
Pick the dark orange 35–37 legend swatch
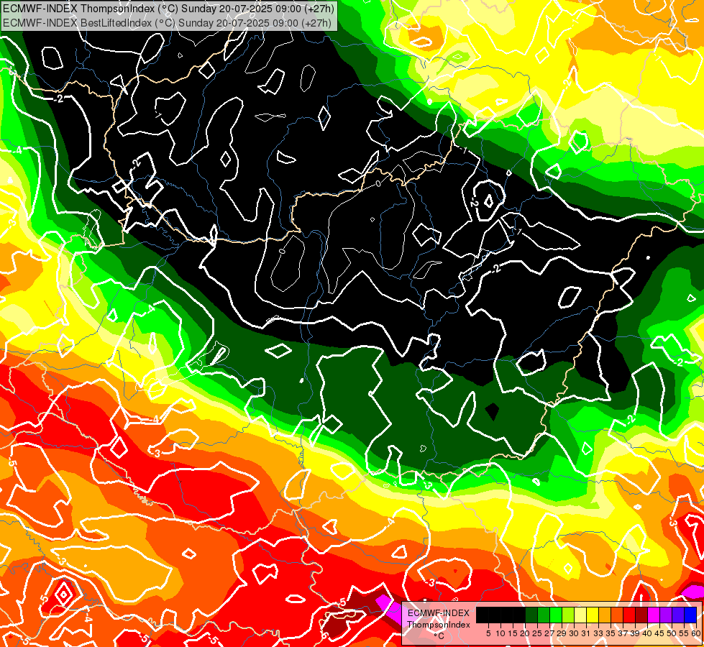coord(617,615)
